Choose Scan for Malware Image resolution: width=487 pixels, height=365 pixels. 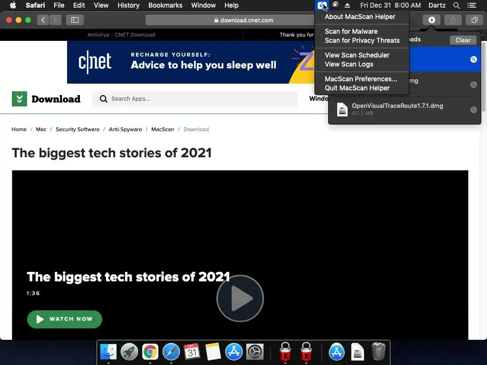tap(351, 31)
